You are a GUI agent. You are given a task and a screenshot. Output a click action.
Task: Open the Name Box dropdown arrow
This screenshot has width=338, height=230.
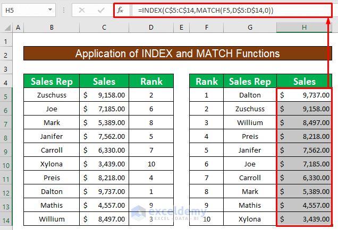point(50,10)
